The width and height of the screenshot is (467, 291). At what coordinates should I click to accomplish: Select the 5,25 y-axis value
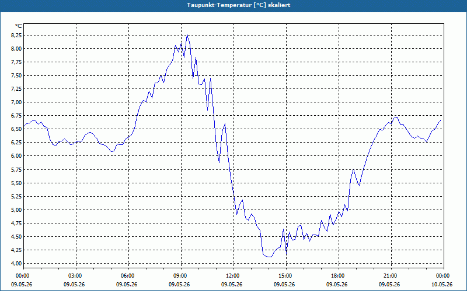pos(16,196)
